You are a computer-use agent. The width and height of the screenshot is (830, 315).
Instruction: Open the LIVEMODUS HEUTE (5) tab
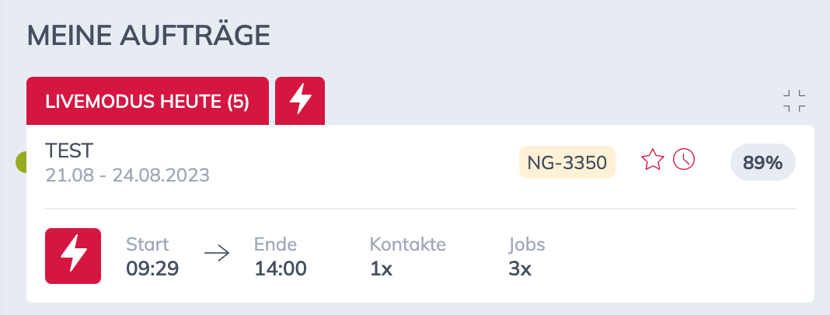point(148,102)
